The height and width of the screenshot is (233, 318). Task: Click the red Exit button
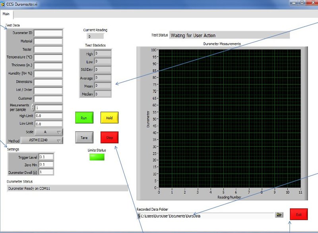[299, 214]
